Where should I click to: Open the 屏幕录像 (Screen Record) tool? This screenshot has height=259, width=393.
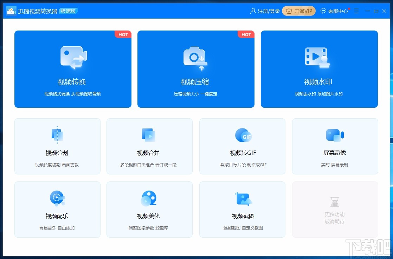(335, 146)
